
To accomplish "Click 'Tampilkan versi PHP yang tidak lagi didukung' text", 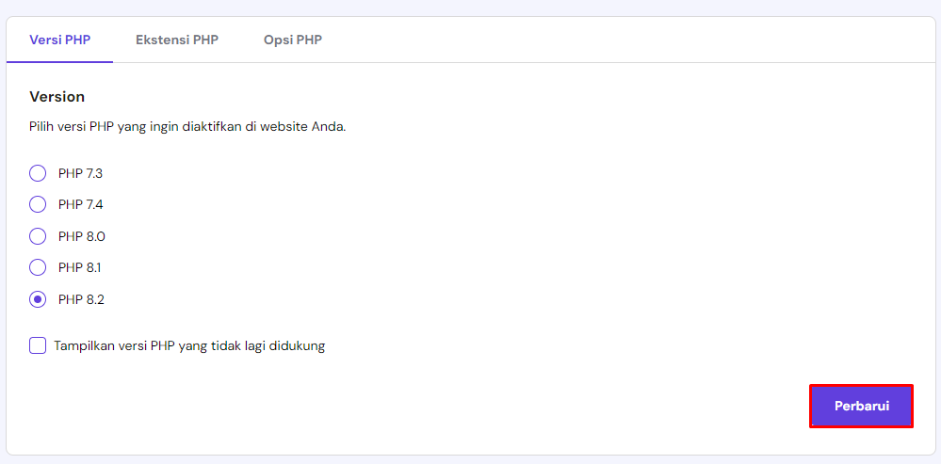I will tap(189, 346).
